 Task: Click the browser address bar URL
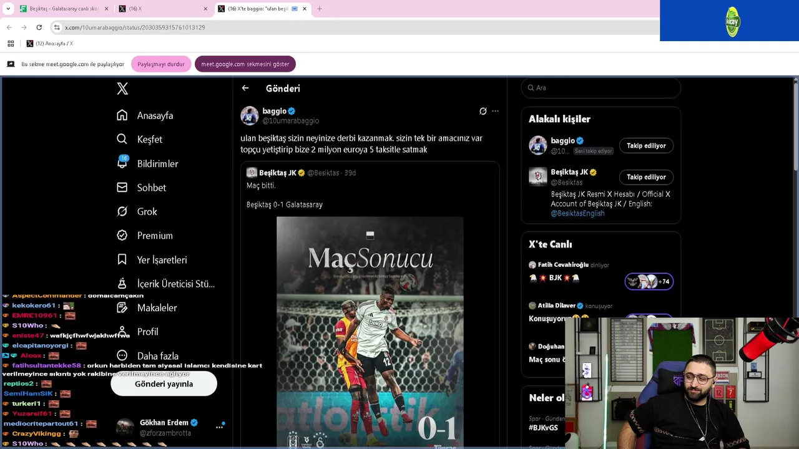click(x=135, y=27)
